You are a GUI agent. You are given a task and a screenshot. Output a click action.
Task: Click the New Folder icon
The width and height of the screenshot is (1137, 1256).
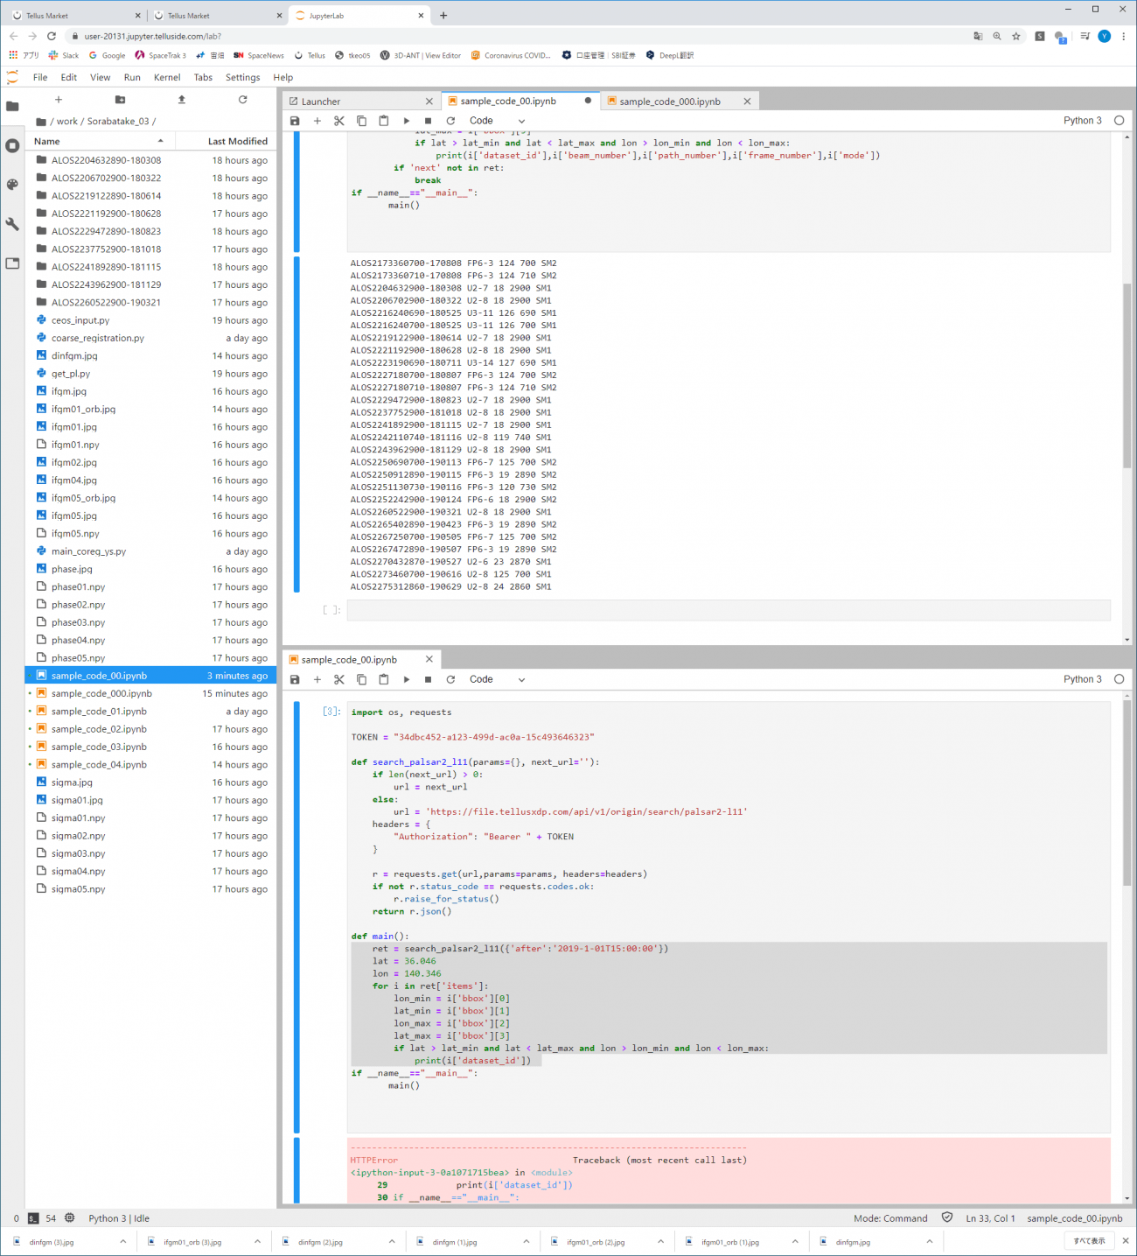point(120,100)
